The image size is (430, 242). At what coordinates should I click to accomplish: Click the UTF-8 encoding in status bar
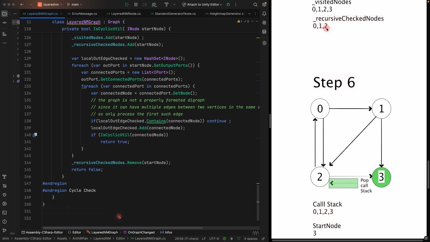214,239
